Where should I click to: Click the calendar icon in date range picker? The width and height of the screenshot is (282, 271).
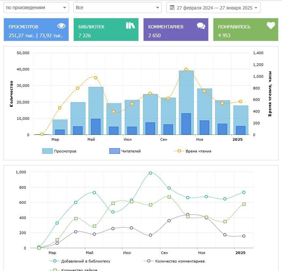(x=172, y=8)
